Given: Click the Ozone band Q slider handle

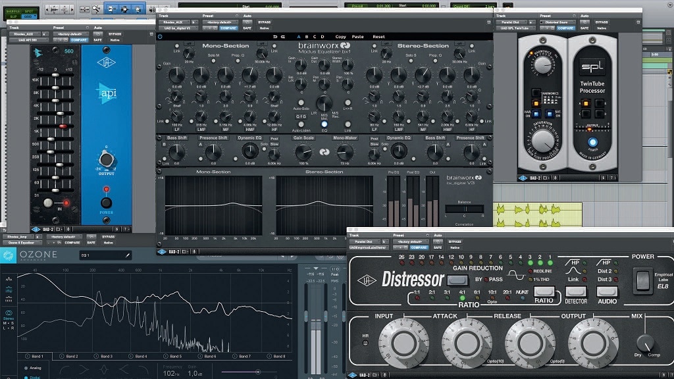Looking at the screenshot, I should pyautogui.click(x=258, y=372).
